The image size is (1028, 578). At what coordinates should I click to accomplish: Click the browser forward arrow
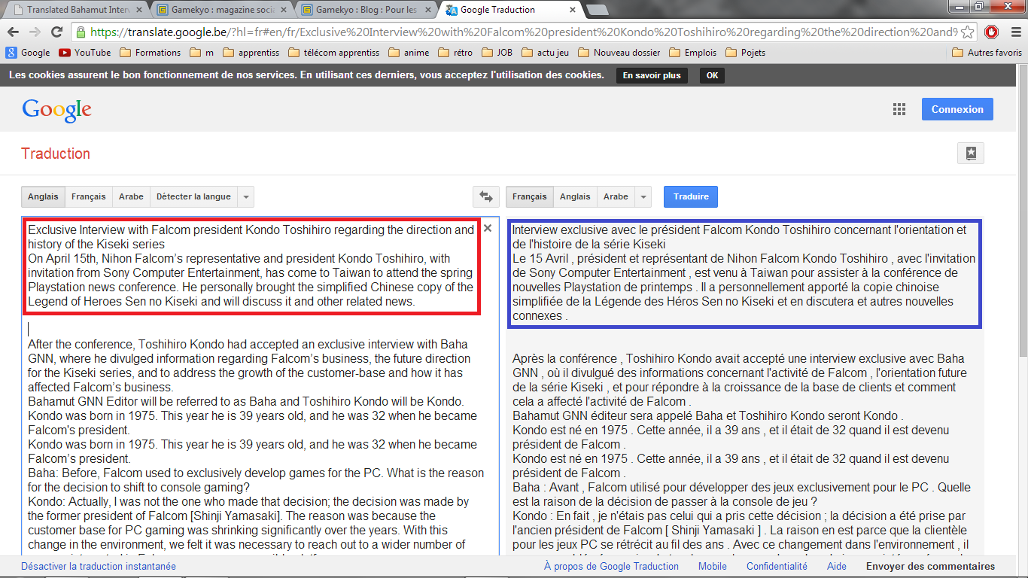point(35,32)
